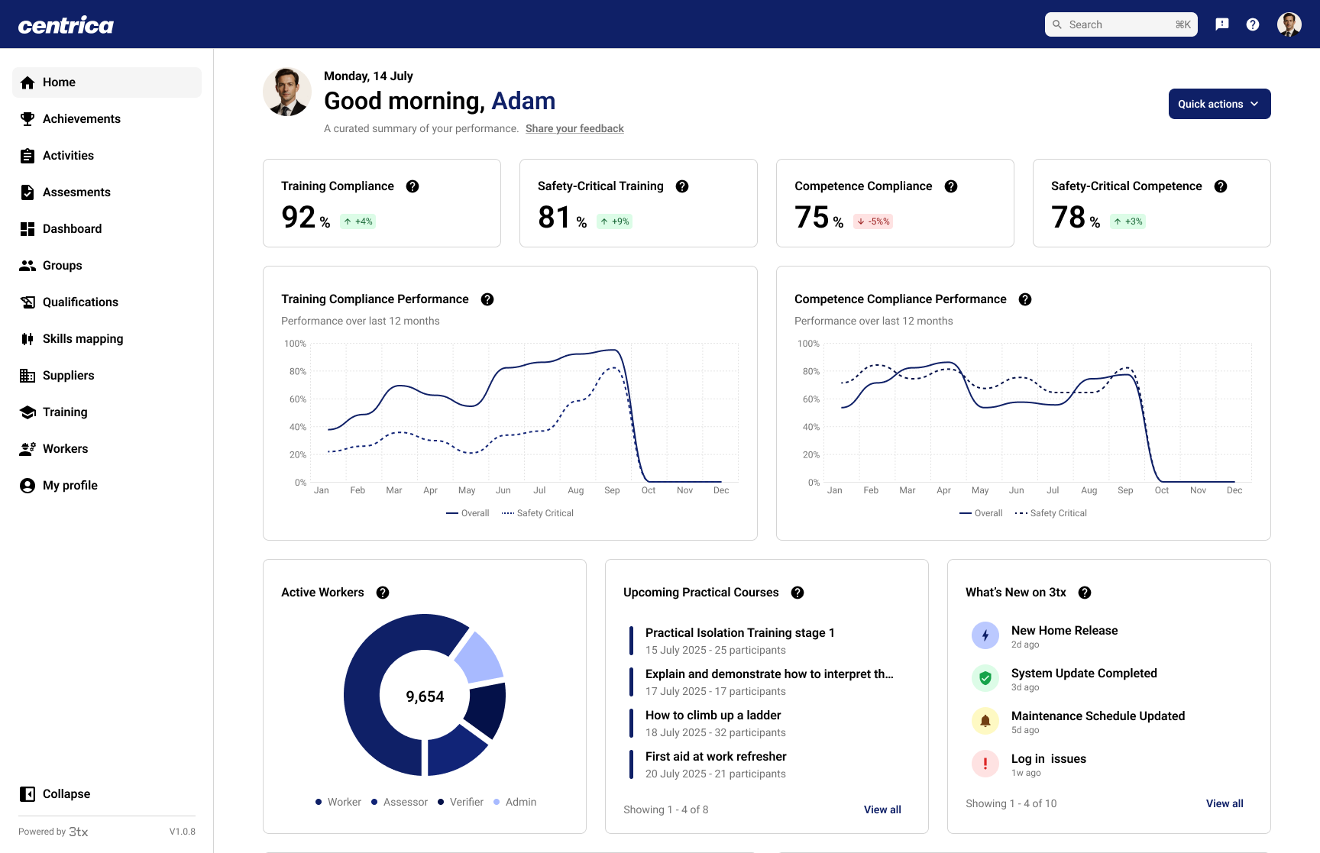
Task: Open the Share your feedback link
Action: coord(574,128)
